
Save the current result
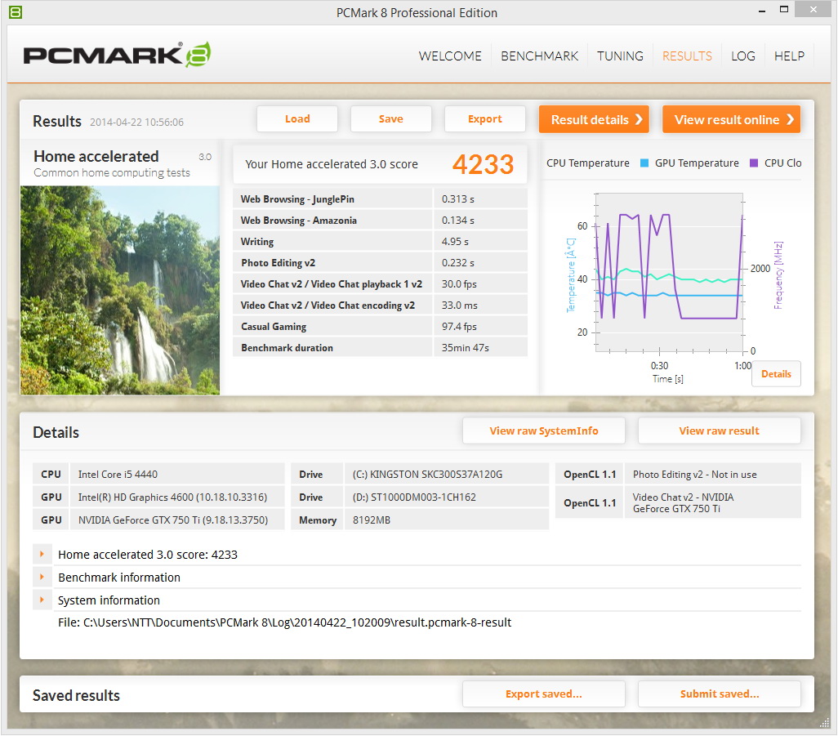point(390,118)
